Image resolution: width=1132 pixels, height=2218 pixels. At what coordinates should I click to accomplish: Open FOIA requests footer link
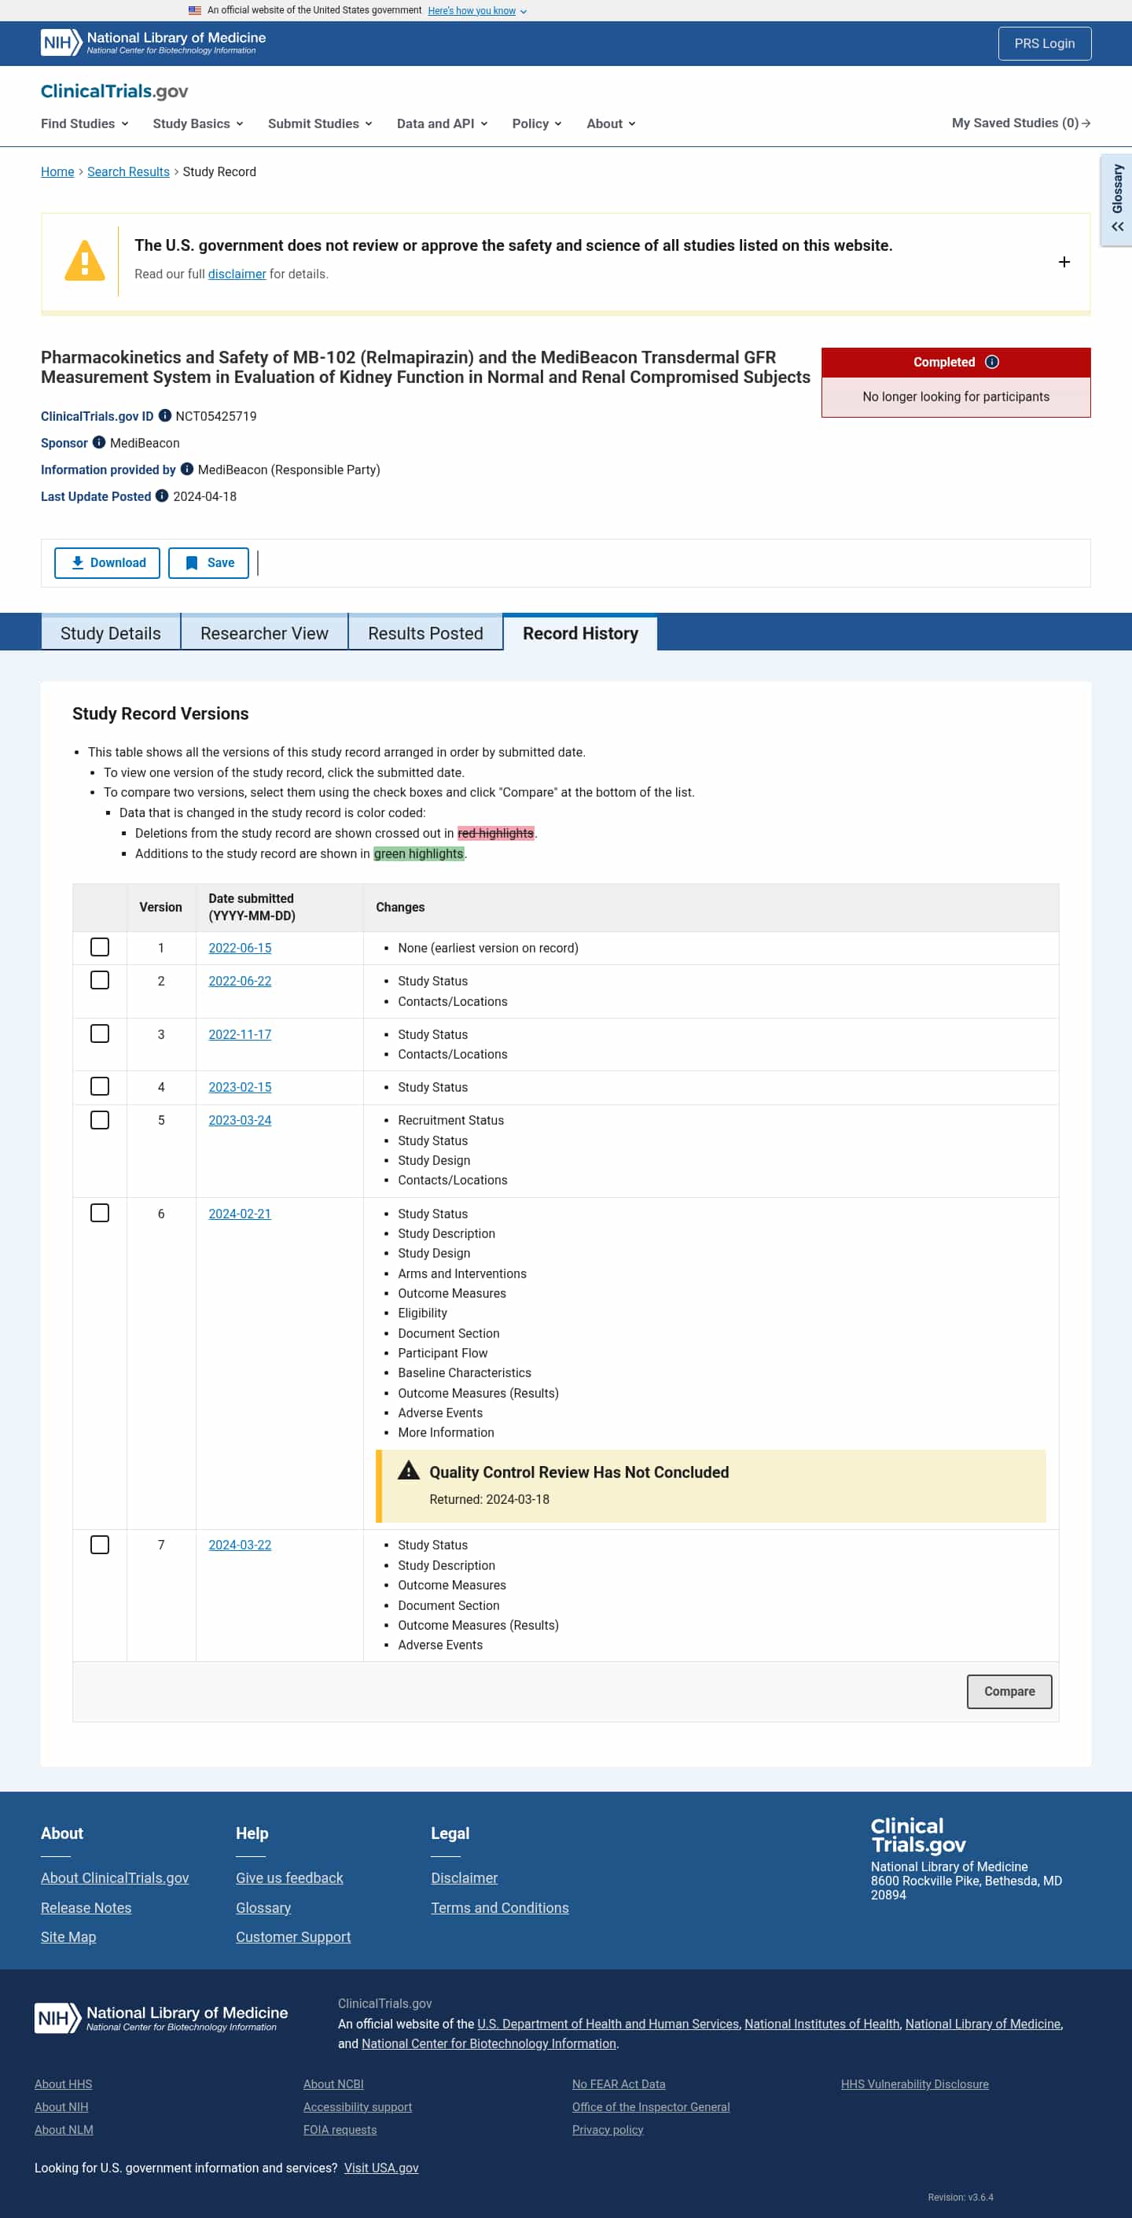[340, 2128]
